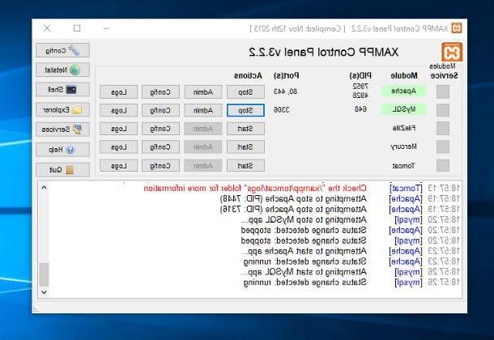This screenshot has height=340, width=494.
Task: Click the log scrollbar down arrow
Action: 44,291
